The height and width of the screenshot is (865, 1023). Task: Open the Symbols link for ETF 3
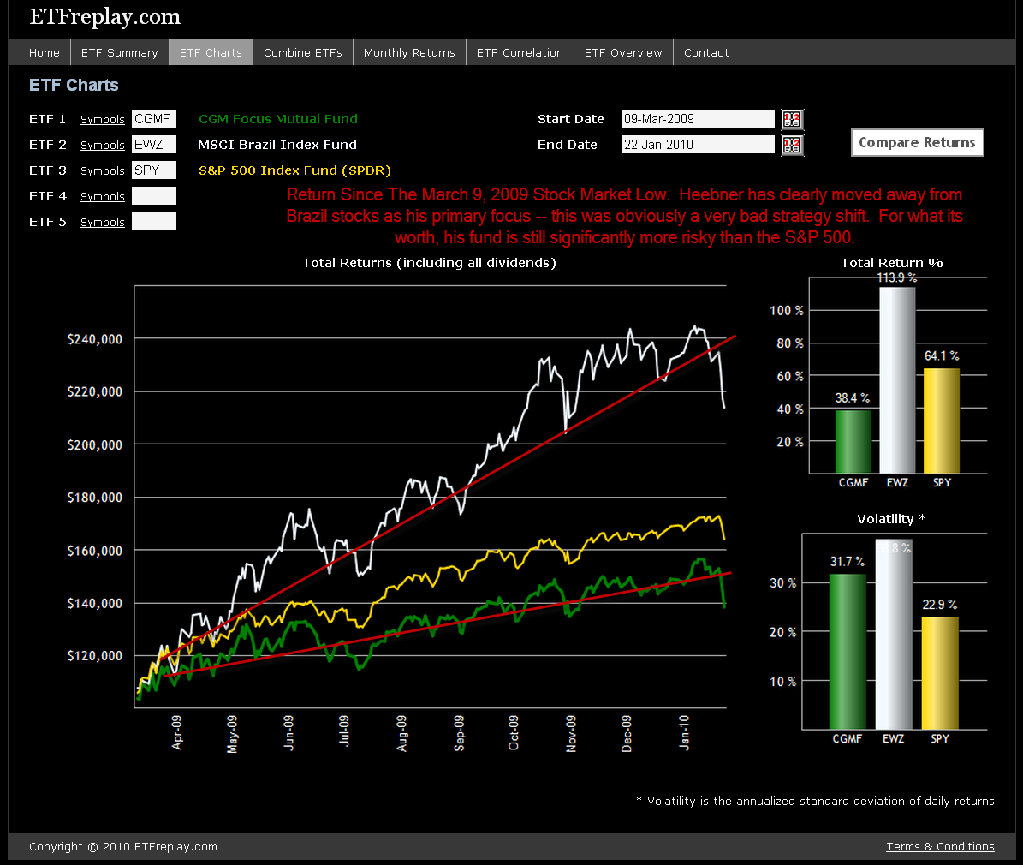(x=103, y=170)
